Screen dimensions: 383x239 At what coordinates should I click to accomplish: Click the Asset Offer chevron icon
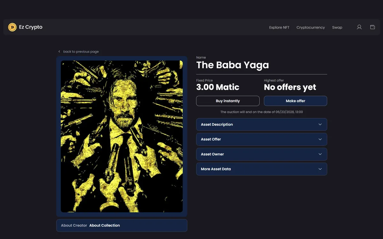click(x=320, y=139)
